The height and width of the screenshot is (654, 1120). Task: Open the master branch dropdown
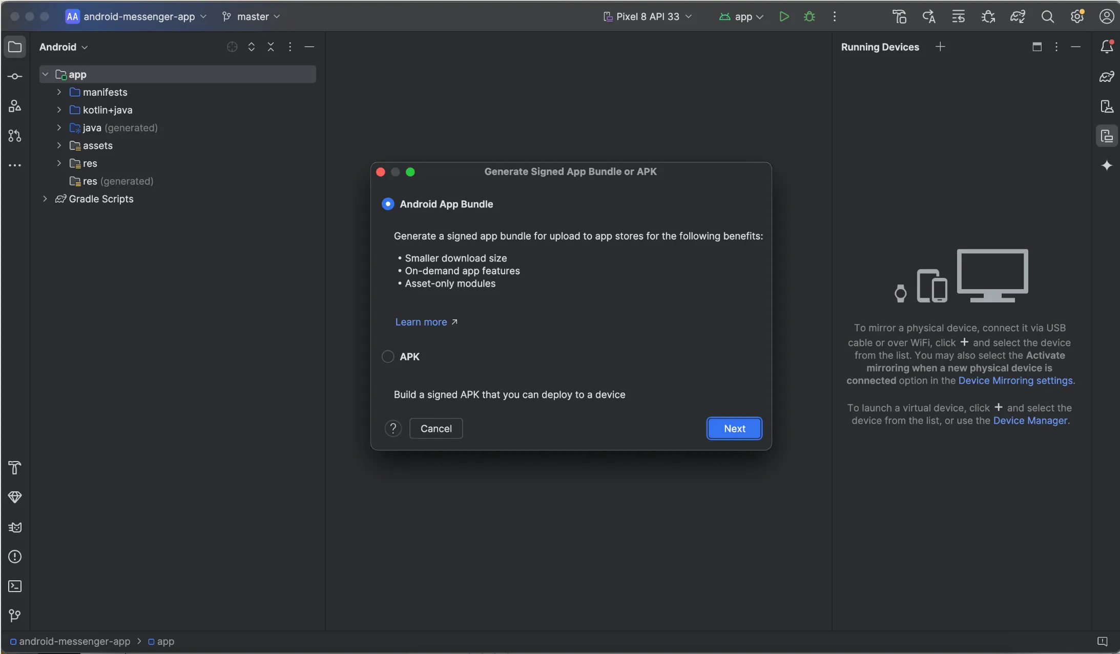point(251,16)
